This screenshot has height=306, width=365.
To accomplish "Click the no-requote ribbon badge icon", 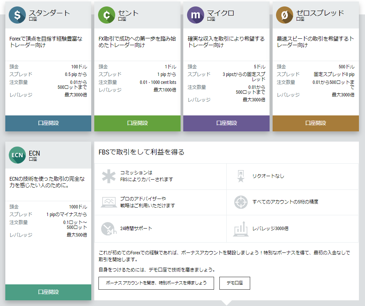I will [x=241, y=176].
